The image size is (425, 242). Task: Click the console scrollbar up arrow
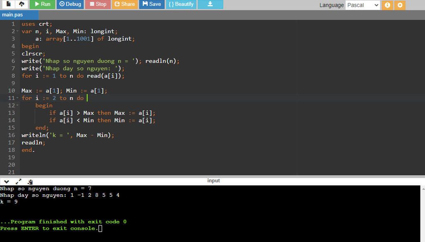[x=423, y=189]
